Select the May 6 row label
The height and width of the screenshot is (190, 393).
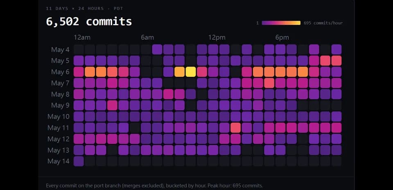[60, 72]
